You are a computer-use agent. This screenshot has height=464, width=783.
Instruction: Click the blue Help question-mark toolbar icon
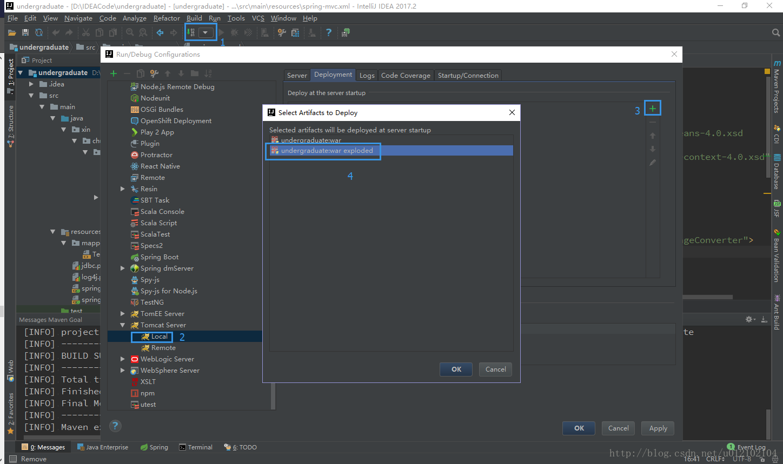pyautogui.click(x=328, y=33)
